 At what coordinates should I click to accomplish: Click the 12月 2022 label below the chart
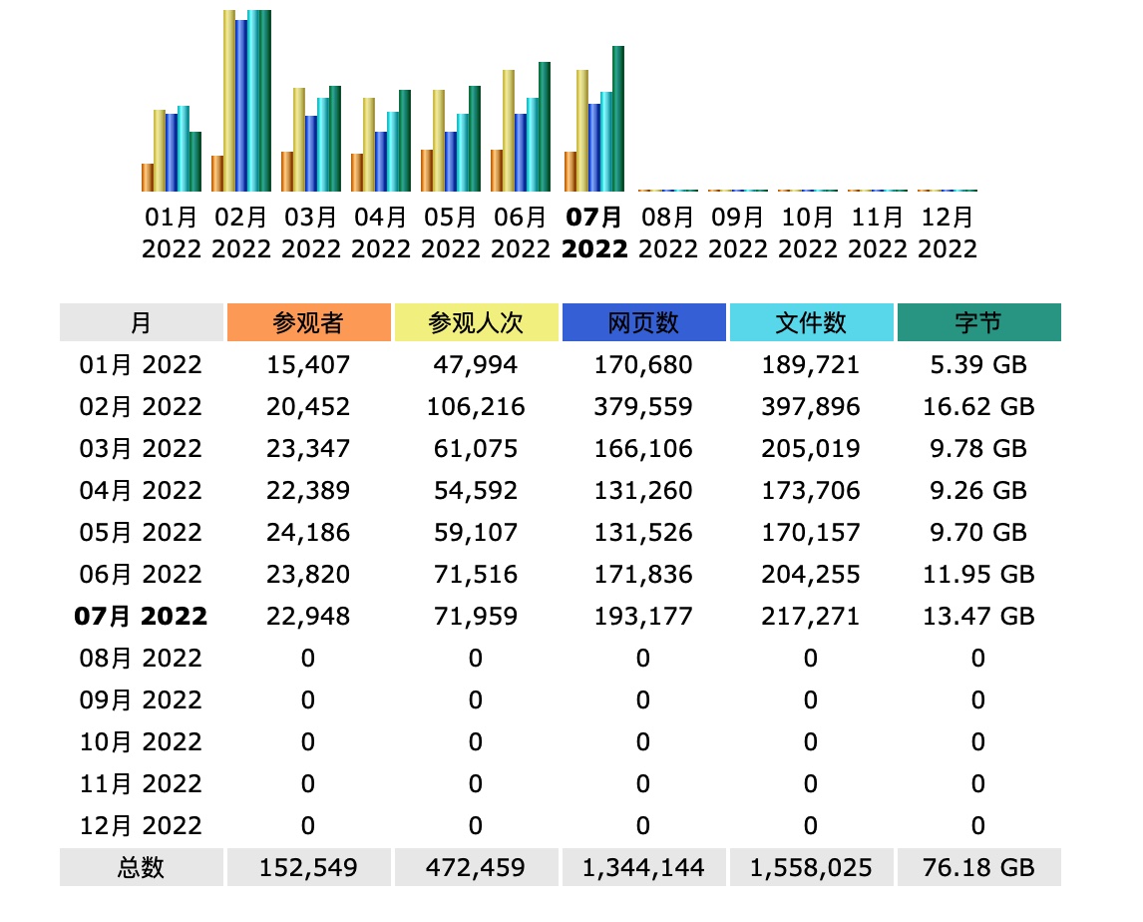click(948, 232)
